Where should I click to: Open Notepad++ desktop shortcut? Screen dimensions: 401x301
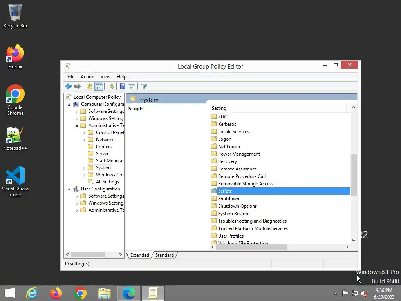(x=15, y=138)
